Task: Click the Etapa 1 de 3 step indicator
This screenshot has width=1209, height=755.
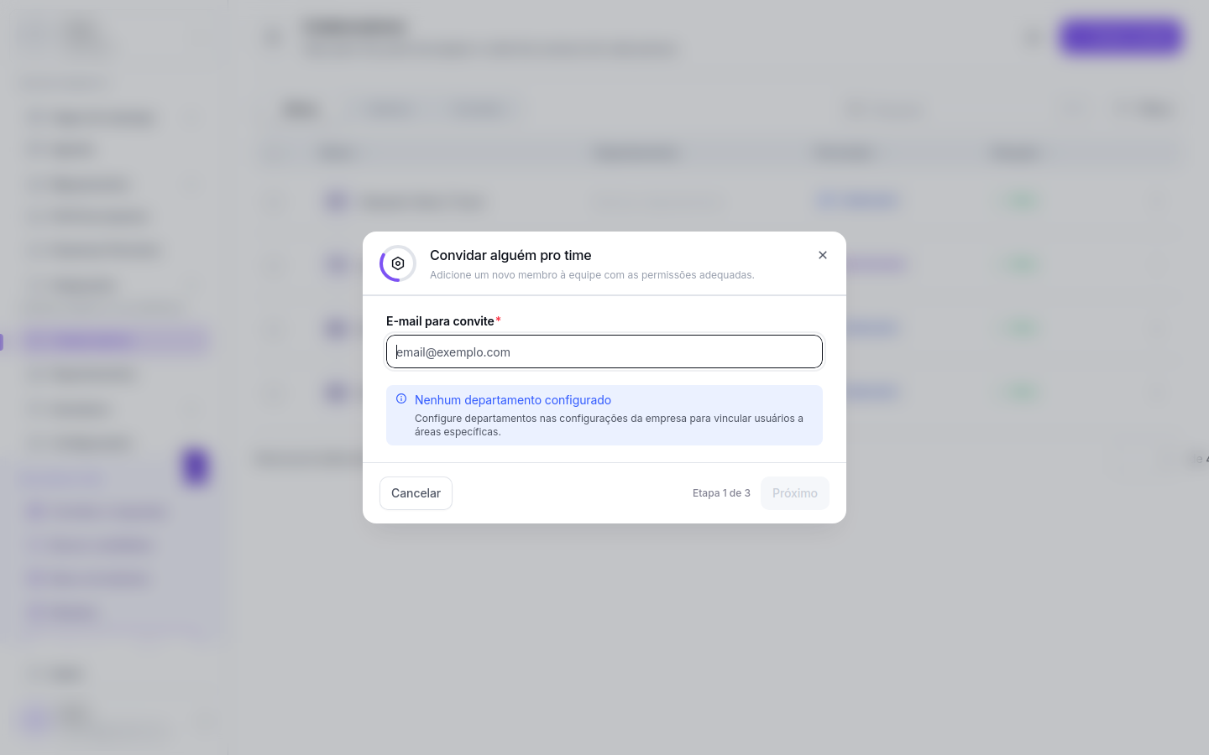Action: 721,493
